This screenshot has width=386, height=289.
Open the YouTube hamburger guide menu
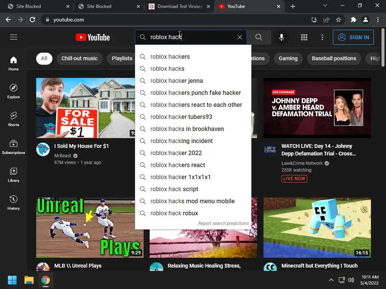[x=14, y=37]
